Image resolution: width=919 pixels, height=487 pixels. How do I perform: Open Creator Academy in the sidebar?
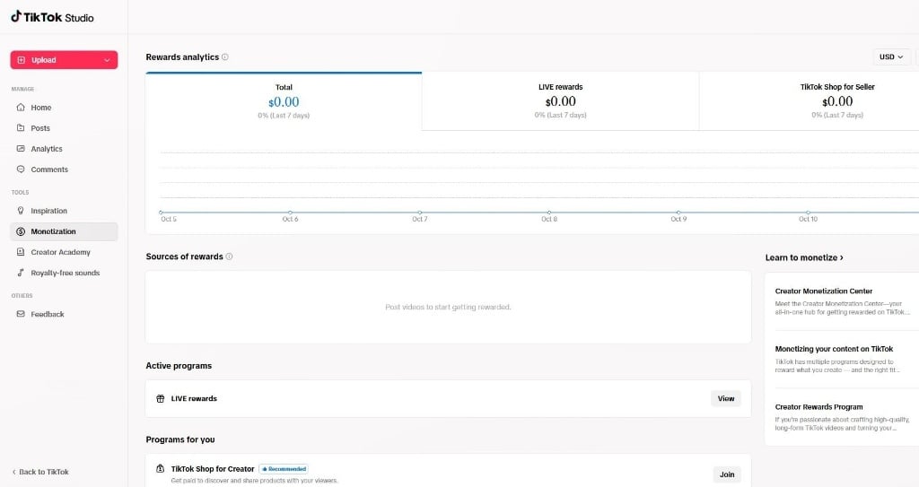click(64, 252)
